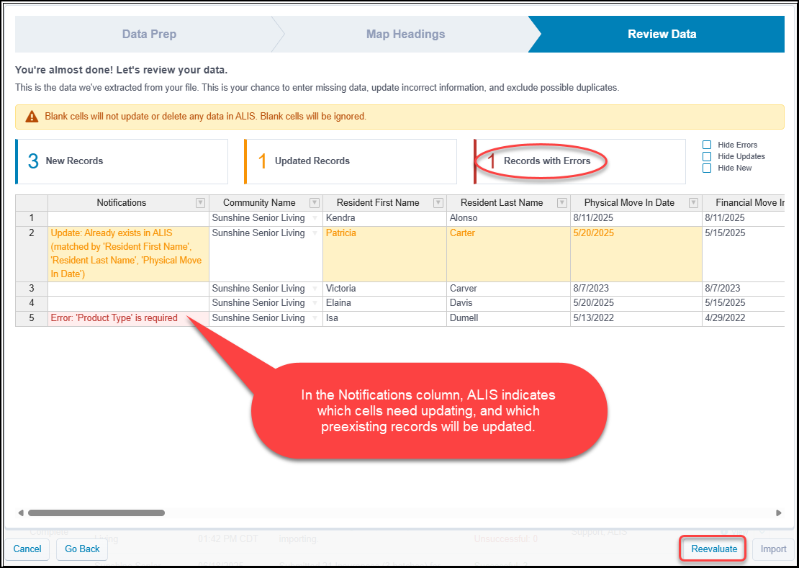
Task: Click the horizontal scrollbar under the data grid
Action: [x=97, y=513]
